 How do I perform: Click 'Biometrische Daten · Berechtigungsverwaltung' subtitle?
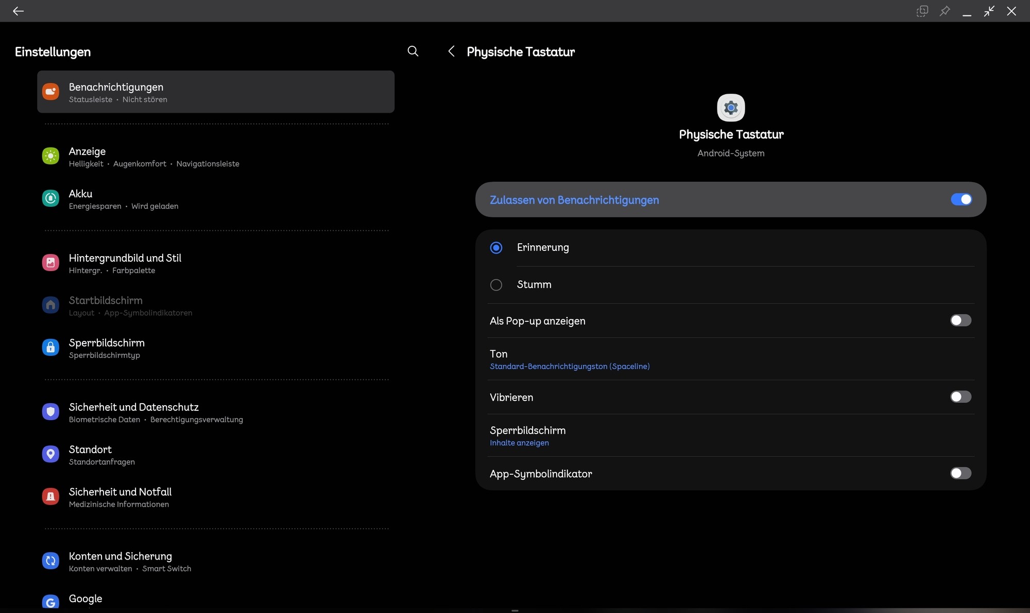point(156,420)
